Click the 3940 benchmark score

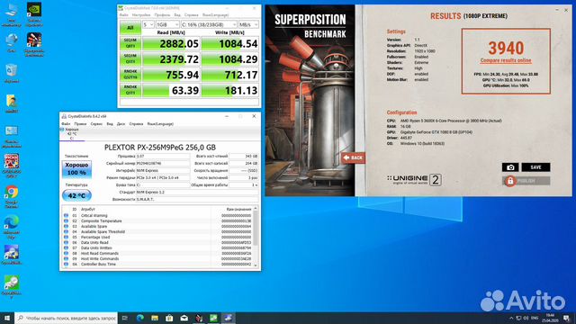[506, 48]
